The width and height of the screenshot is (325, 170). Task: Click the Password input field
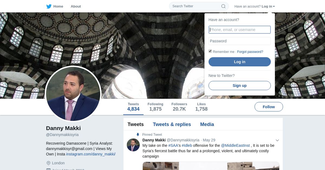[x=240, y=41]
